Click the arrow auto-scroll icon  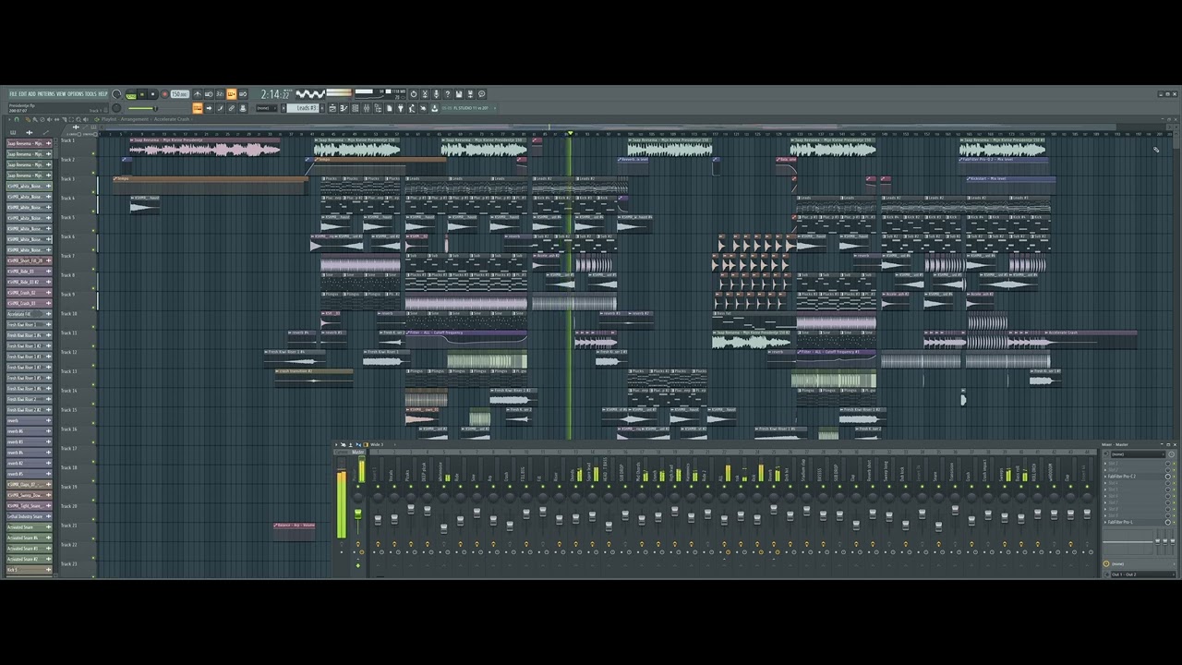pyautogui.click(x=209, y=108)
